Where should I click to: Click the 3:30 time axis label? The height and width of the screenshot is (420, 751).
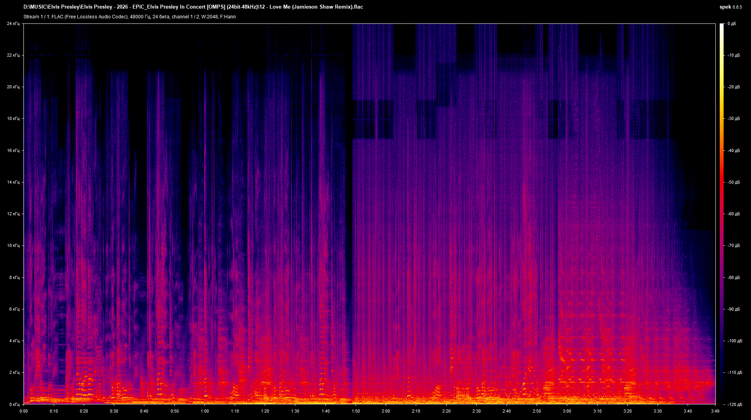[x=658, y=411]
